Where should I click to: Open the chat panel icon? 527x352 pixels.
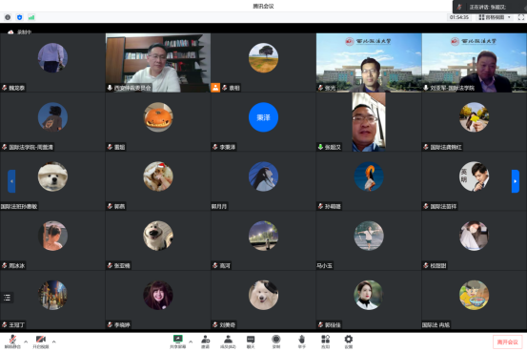[251, 342]
